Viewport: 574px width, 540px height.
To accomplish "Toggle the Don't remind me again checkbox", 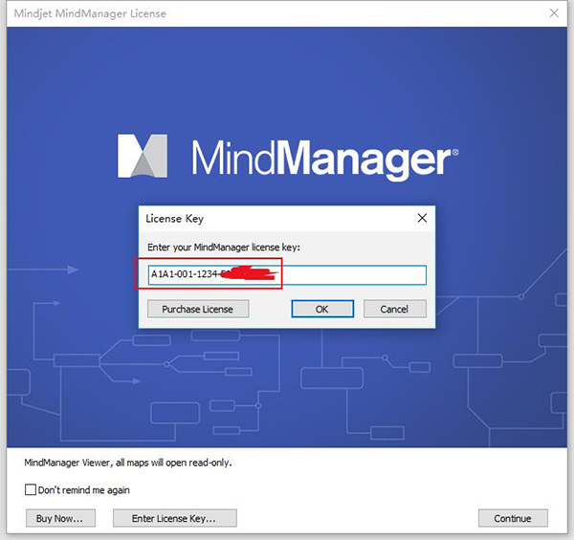I will click(31, 490).
